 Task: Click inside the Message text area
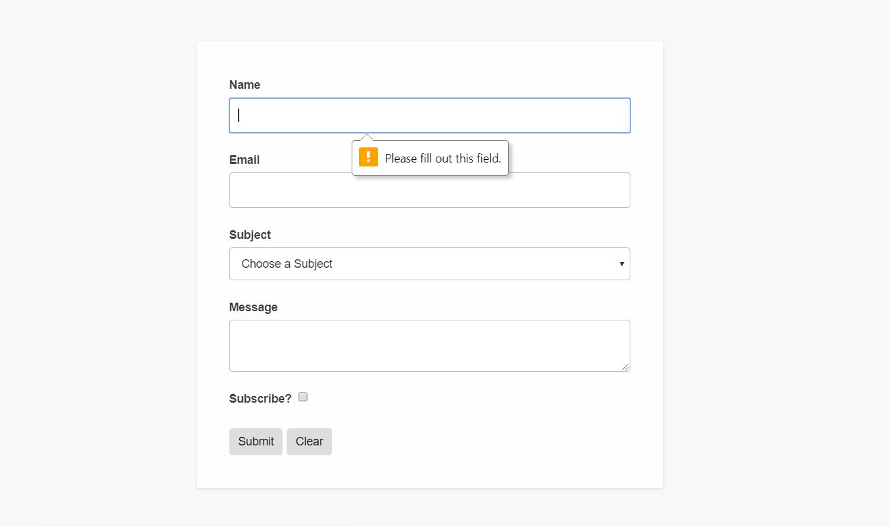[x=429, y=345]
